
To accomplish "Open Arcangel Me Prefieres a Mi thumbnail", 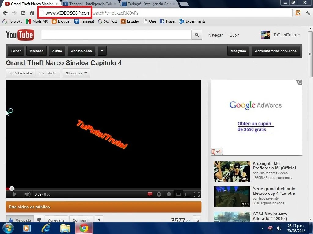I will tap(232, 171).
